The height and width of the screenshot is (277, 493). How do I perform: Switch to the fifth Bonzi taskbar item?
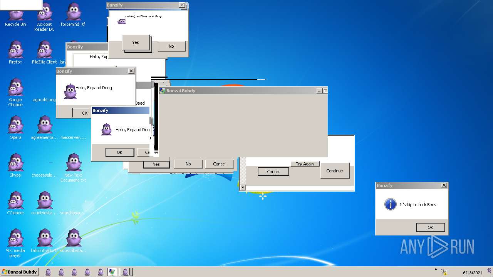pyautogui.click(x=101, y=272)
